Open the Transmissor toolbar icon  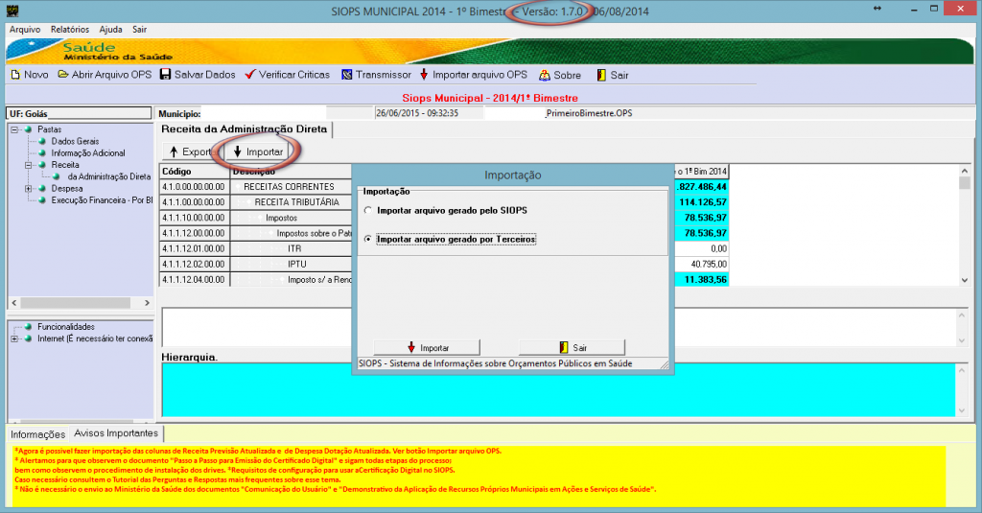pos(347,75)
